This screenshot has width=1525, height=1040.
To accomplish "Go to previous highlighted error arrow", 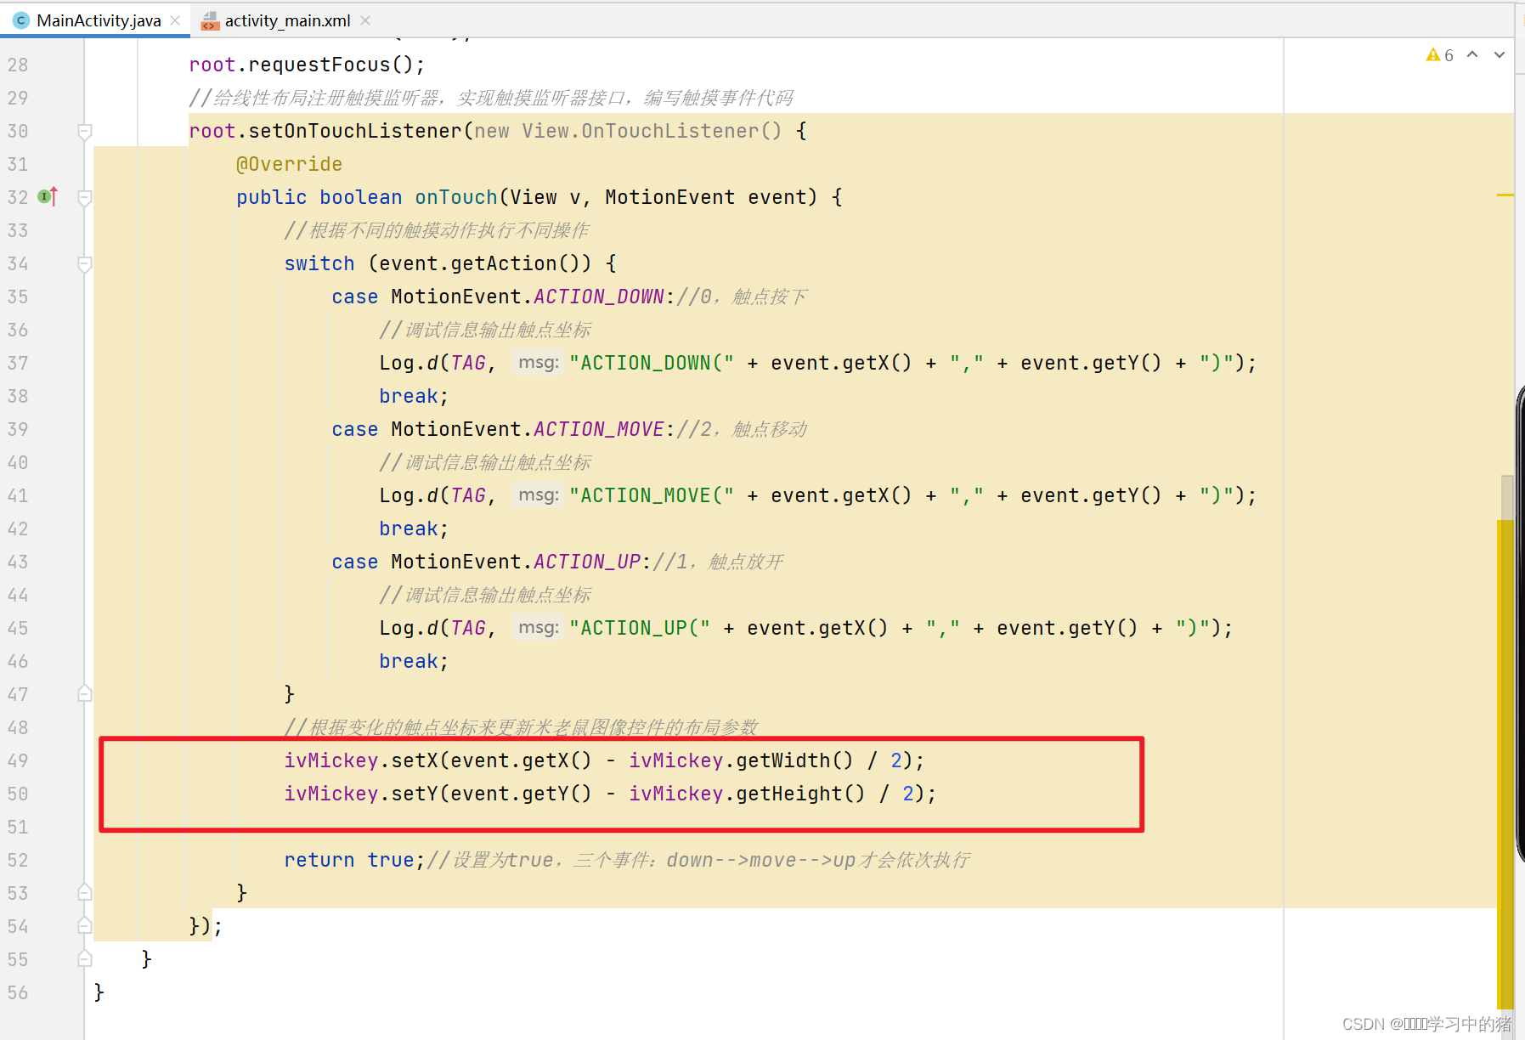I will point(1472,54).
